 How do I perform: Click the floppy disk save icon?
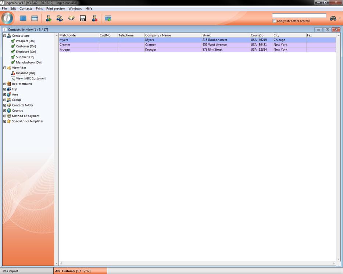coord(83,18)
